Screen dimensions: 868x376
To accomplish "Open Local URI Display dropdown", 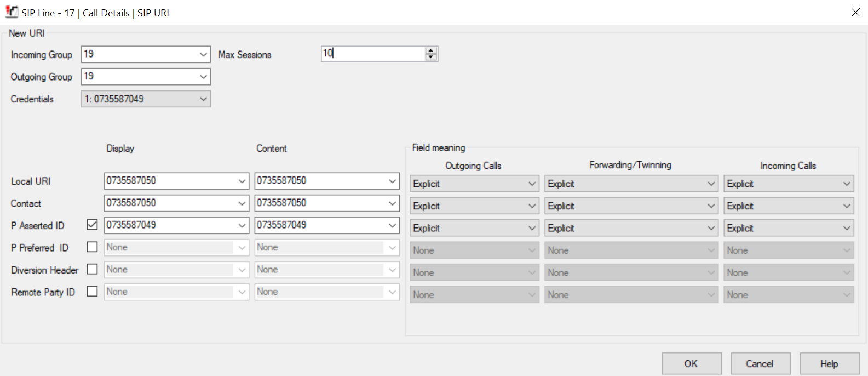I will (x=242, y=181).
